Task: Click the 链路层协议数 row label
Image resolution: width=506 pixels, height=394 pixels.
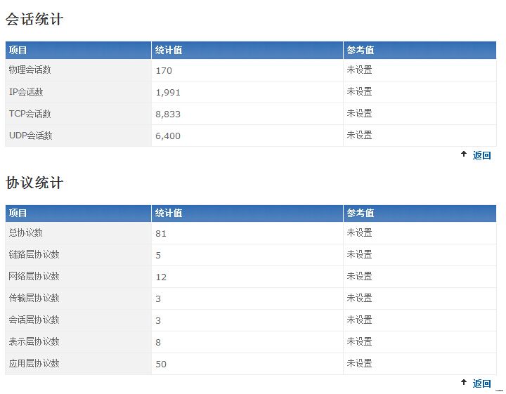Action: (34, 254)
